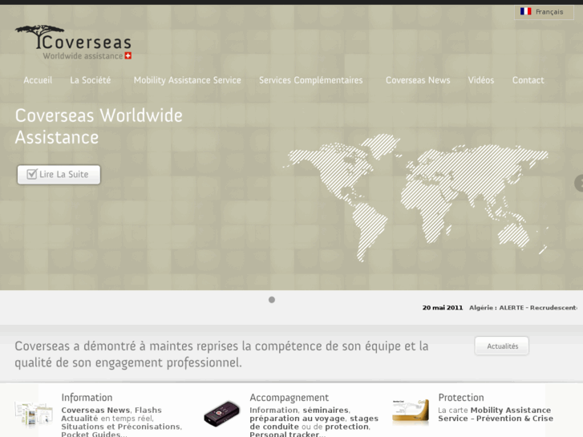
Task: Click the next slide arrow
Action: click(579, 183)
